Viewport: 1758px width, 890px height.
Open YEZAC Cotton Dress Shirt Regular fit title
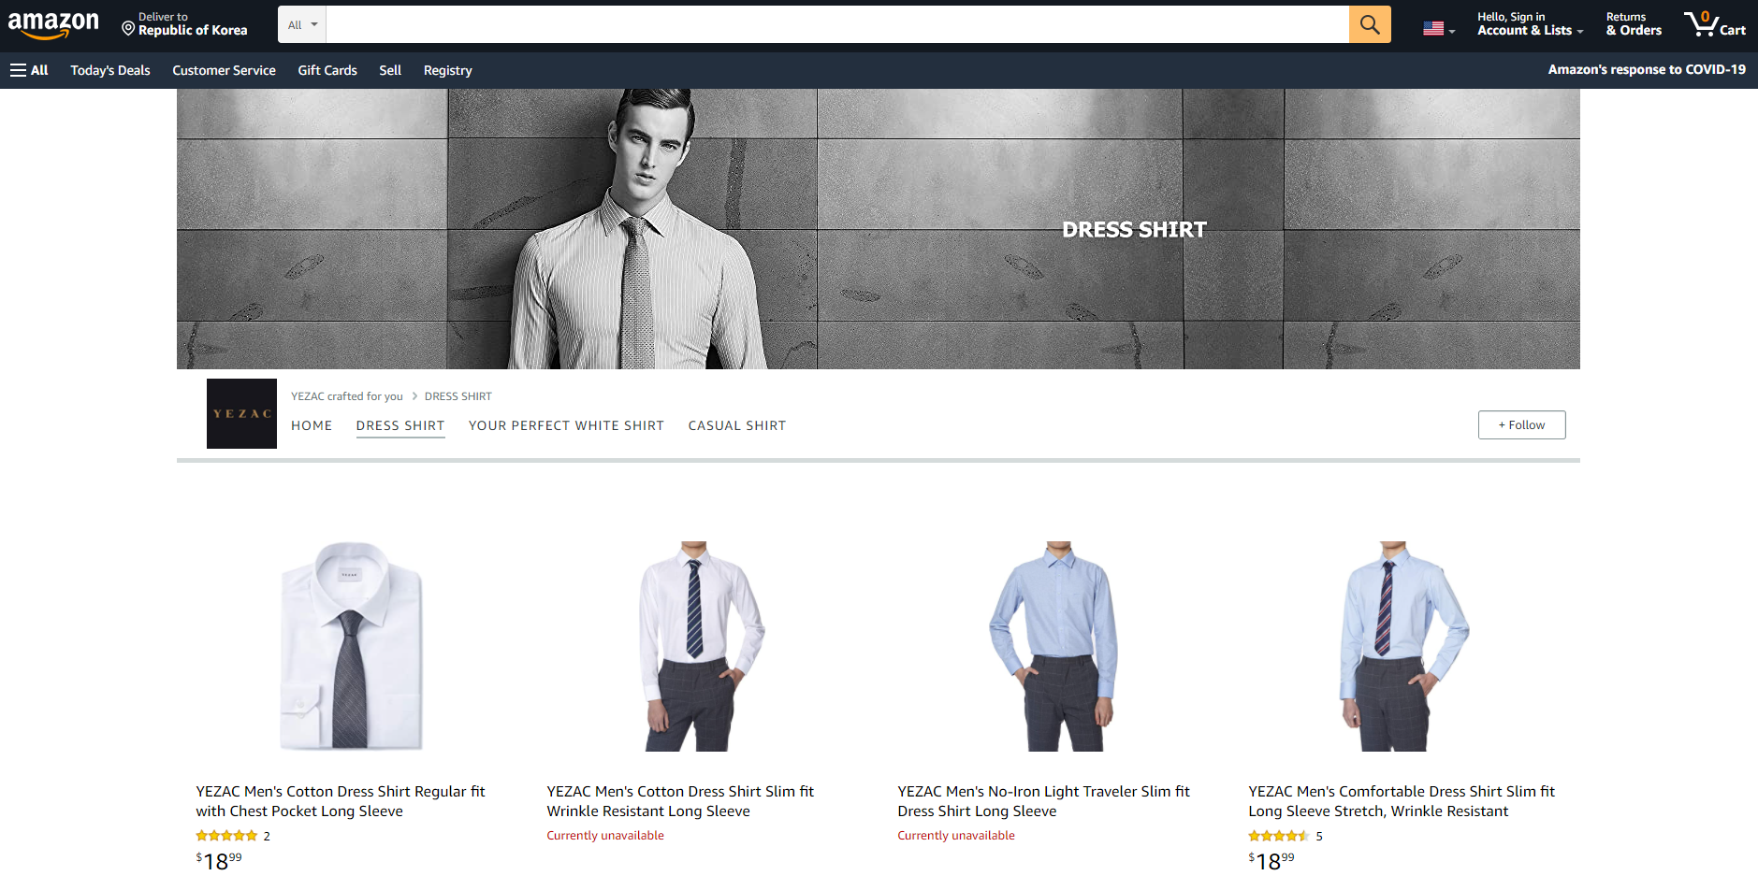pos(341,801)
